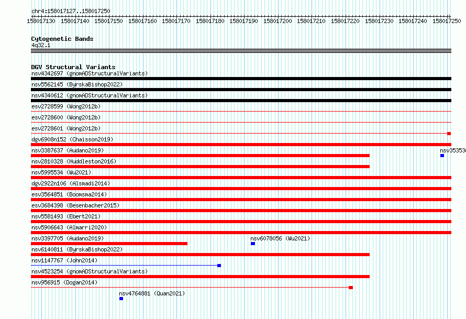Click nsv956915 (Dogan2014) label

64,282
